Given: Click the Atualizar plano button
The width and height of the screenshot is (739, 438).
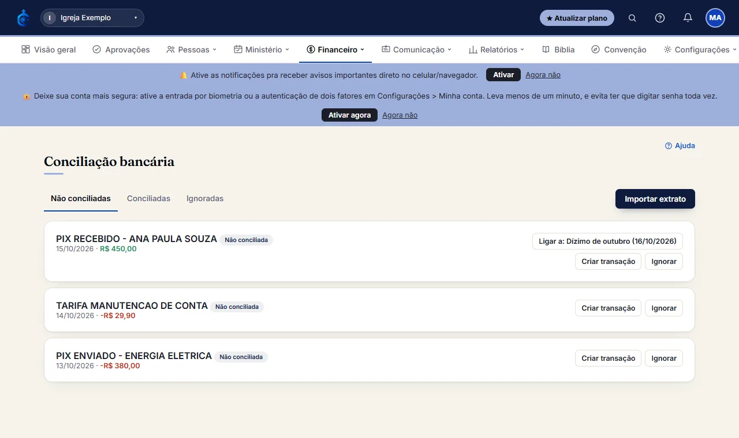Looking at the screenshot, I should [577, 18].
